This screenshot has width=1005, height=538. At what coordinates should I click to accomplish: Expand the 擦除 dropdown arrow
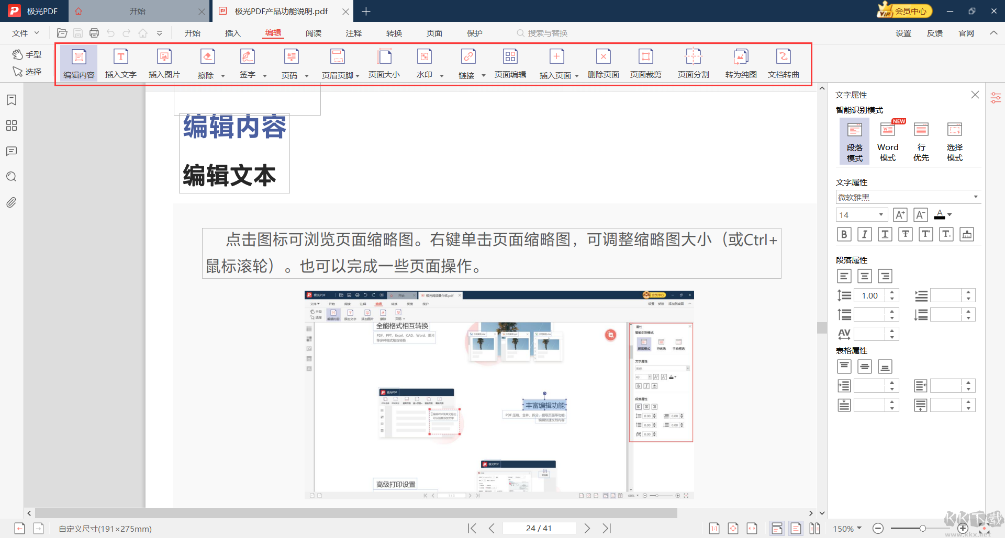click(x=223, y=76)
